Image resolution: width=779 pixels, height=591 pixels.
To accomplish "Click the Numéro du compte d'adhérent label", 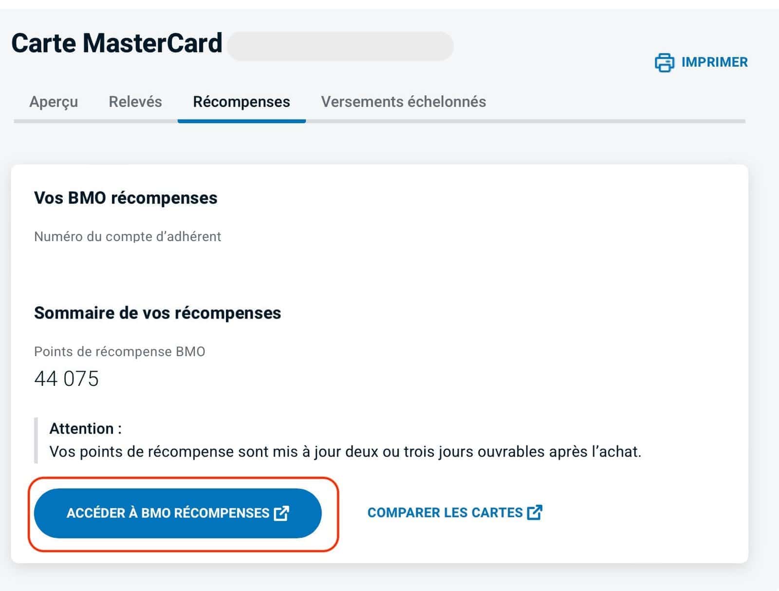I will (128, 237).
